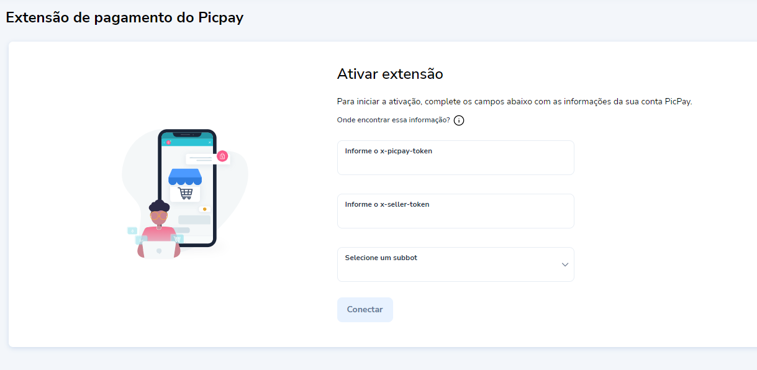Viewport: 757px width, 370px height.
Task: Click the 'Onde encontrar essa informação?' text
Action: click(393, 120)
